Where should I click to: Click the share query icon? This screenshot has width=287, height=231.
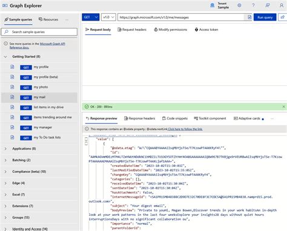(x=283, y=18)
